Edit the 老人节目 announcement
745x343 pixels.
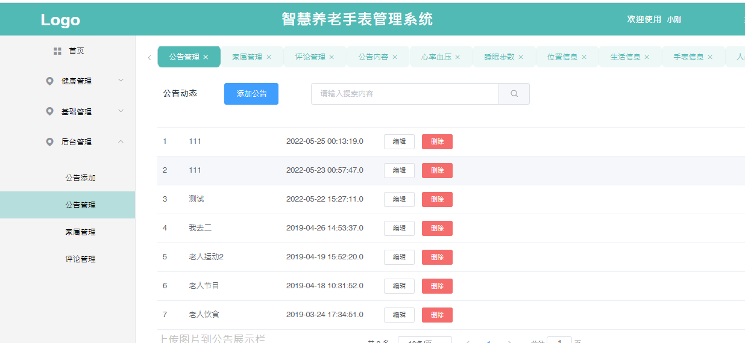(399, 286)
